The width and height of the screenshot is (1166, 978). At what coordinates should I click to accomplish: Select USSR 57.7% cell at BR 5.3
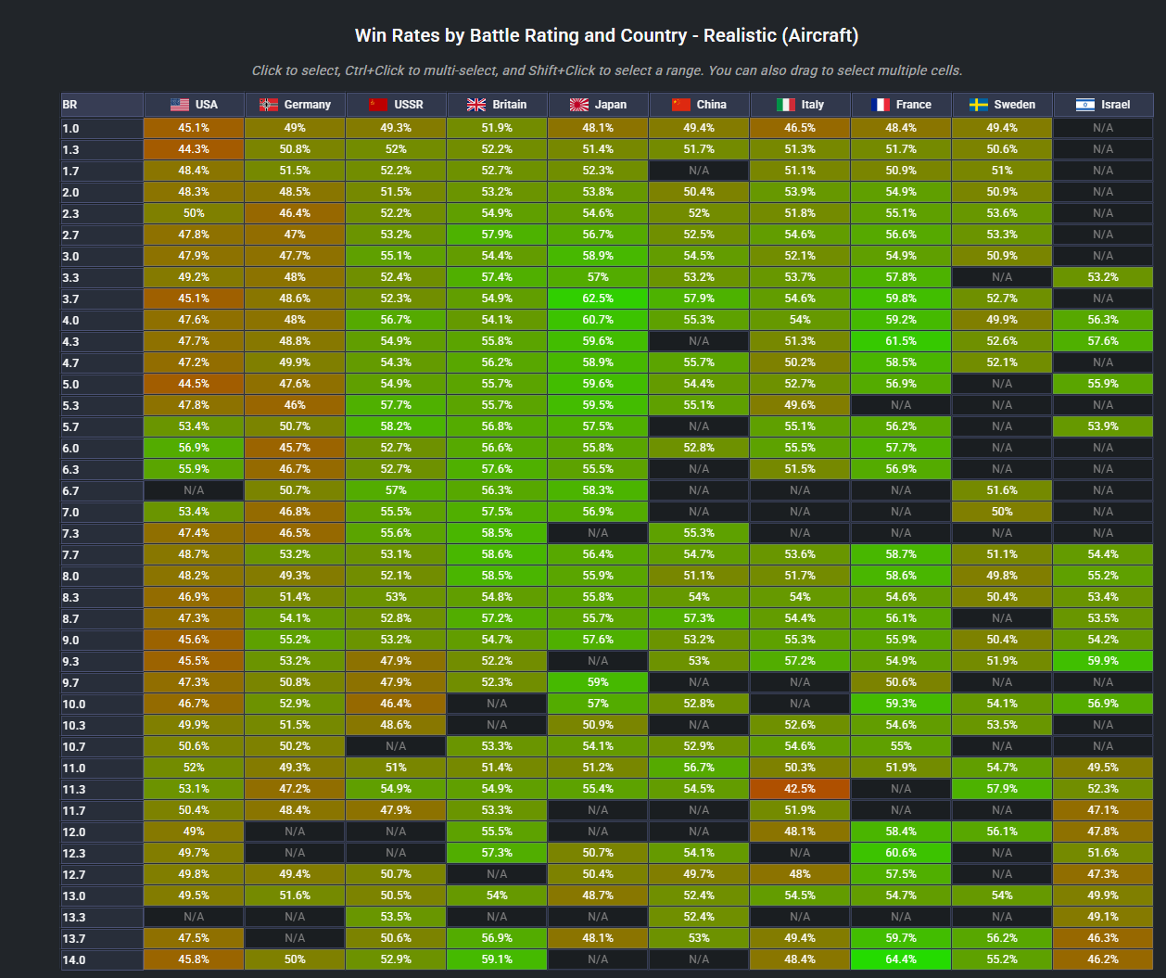coord(396,405)
